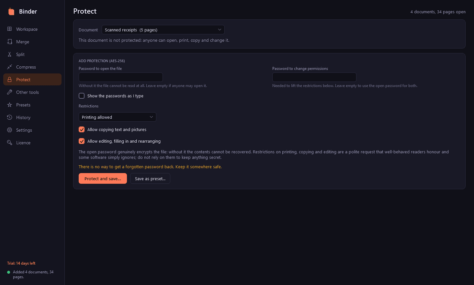Enable Show the passwords as I type
The height and width of the screenshot is (285, 474).
coord(82,96)
